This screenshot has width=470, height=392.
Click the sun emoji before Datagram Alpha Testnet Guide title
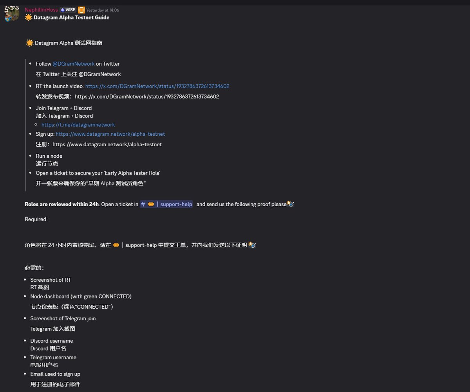[28, 18]
